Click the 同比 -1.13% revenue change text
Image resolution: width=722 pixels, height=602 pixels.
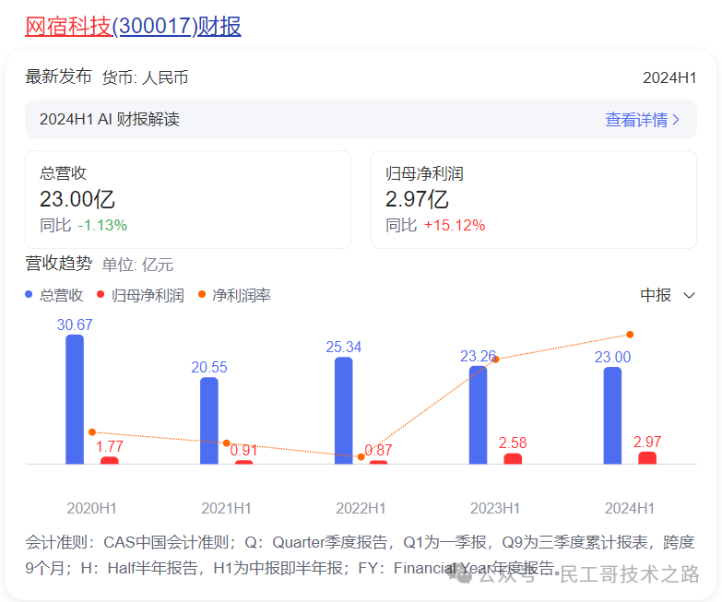[83, 226]
